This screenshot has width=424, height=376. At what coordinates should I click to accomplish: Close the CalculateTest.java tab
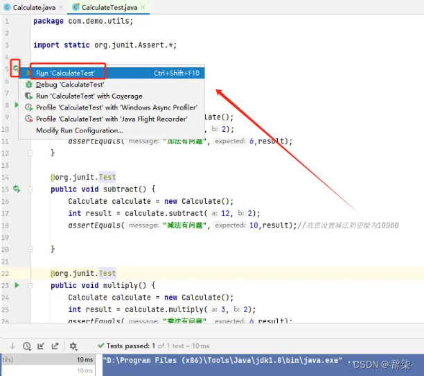(143, 7)
